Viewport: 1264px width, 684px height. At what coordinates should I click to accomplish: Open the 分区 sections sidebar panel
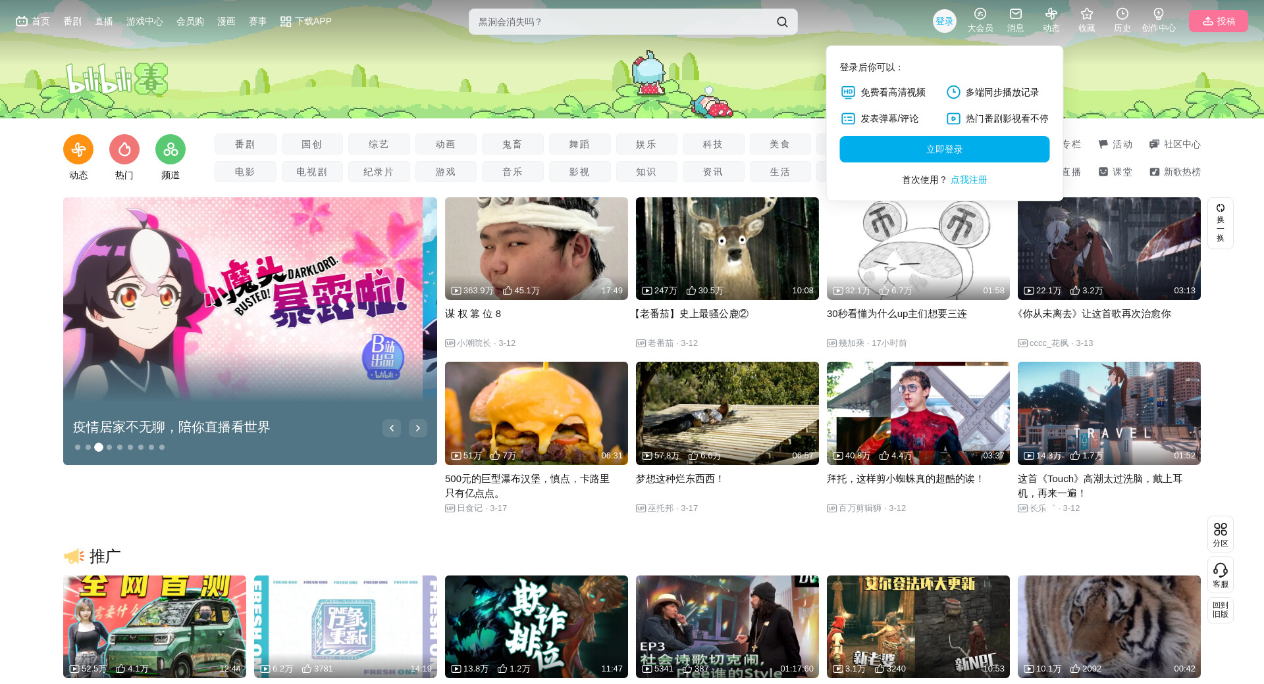pos(1220,533)
